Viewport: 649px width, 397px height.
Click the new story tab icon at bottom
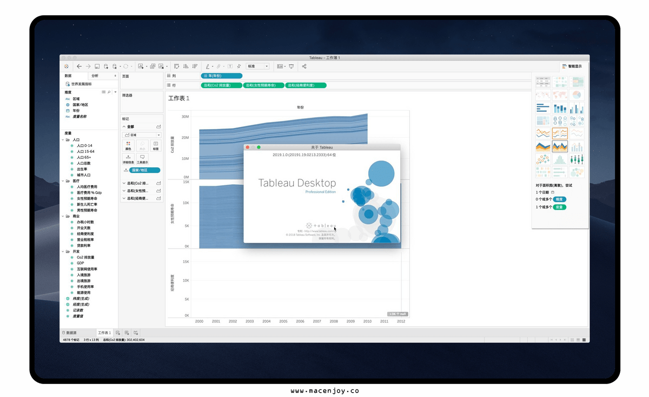click(x=136, y=333)
